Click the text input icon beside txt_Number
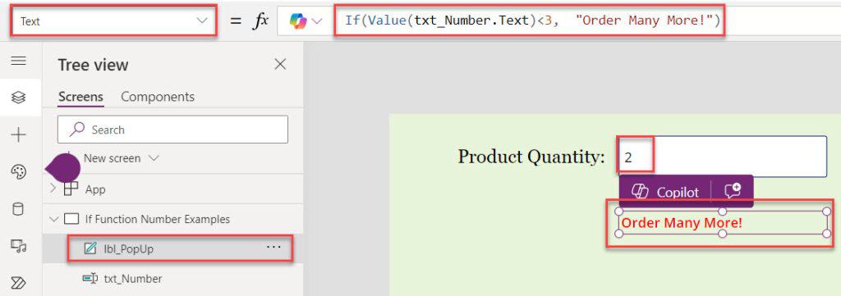 [x=90, y=279]
